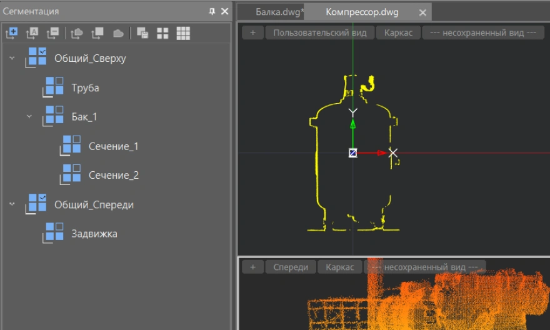The width and height of the screenshot is (550, 330).
Task: Collapse the Бак_1 tree node
Action: (29, 116)
